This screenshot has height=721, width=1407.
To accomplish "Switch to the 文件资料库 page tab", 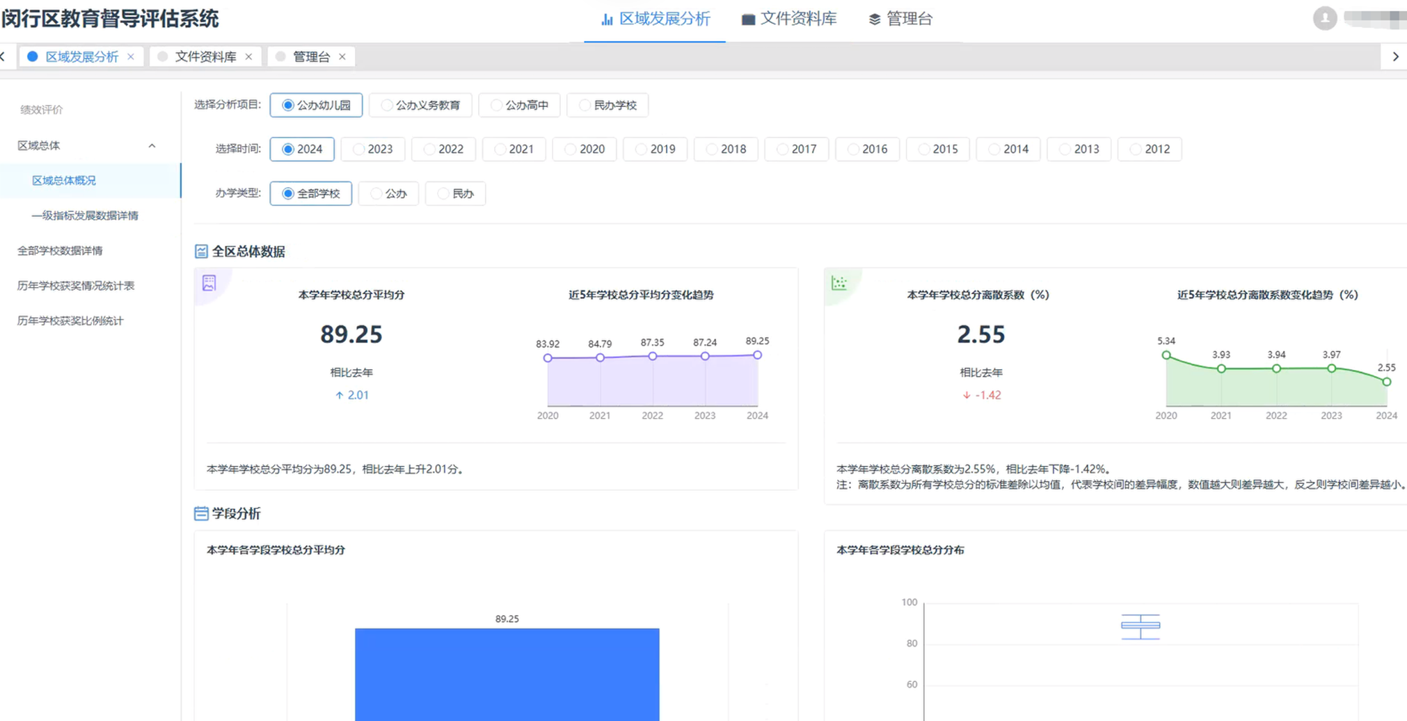I will click(x=205, y=57).
